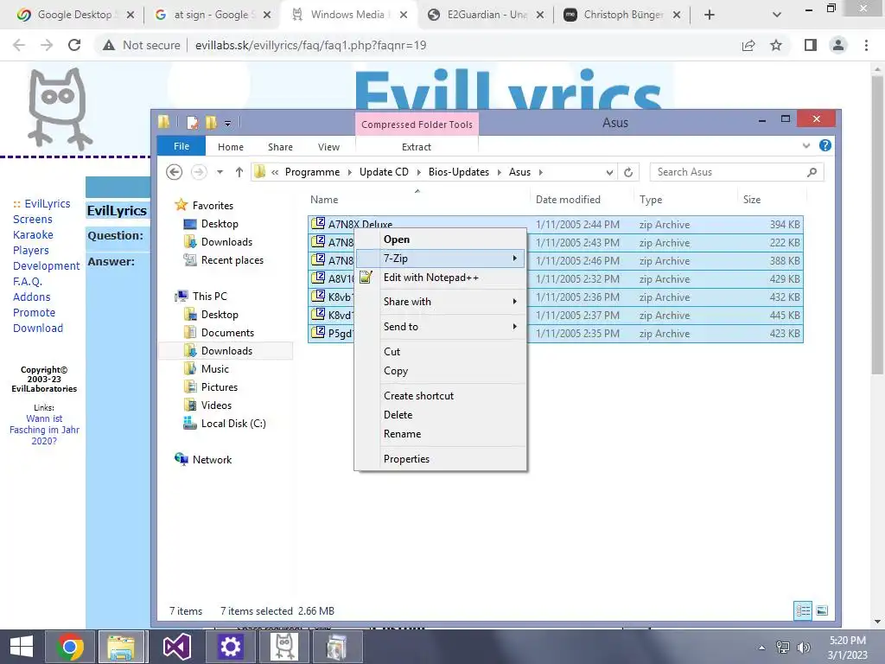Screen dimensions: 885x664
Task: Click the Up one level arrow in Explorer
Action: click(239, 172)
